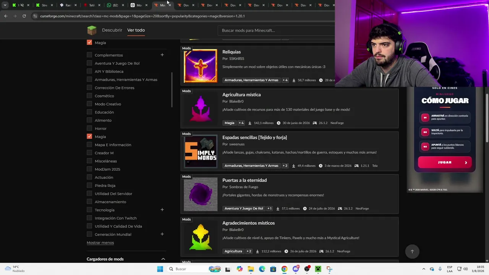Image resolution: width=489 pixels, height=275 pixels.
Task: Click the JUGAR button in the ad
Action: [445, 162]
